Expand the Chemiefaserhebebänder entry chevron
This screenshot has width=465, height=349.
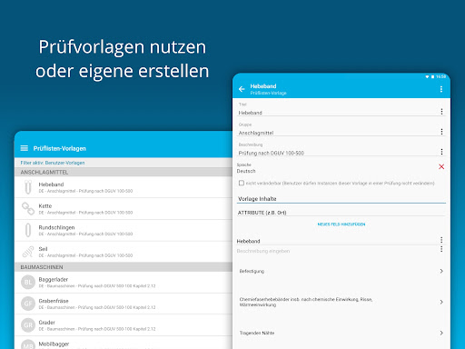(x=441, y=302)
